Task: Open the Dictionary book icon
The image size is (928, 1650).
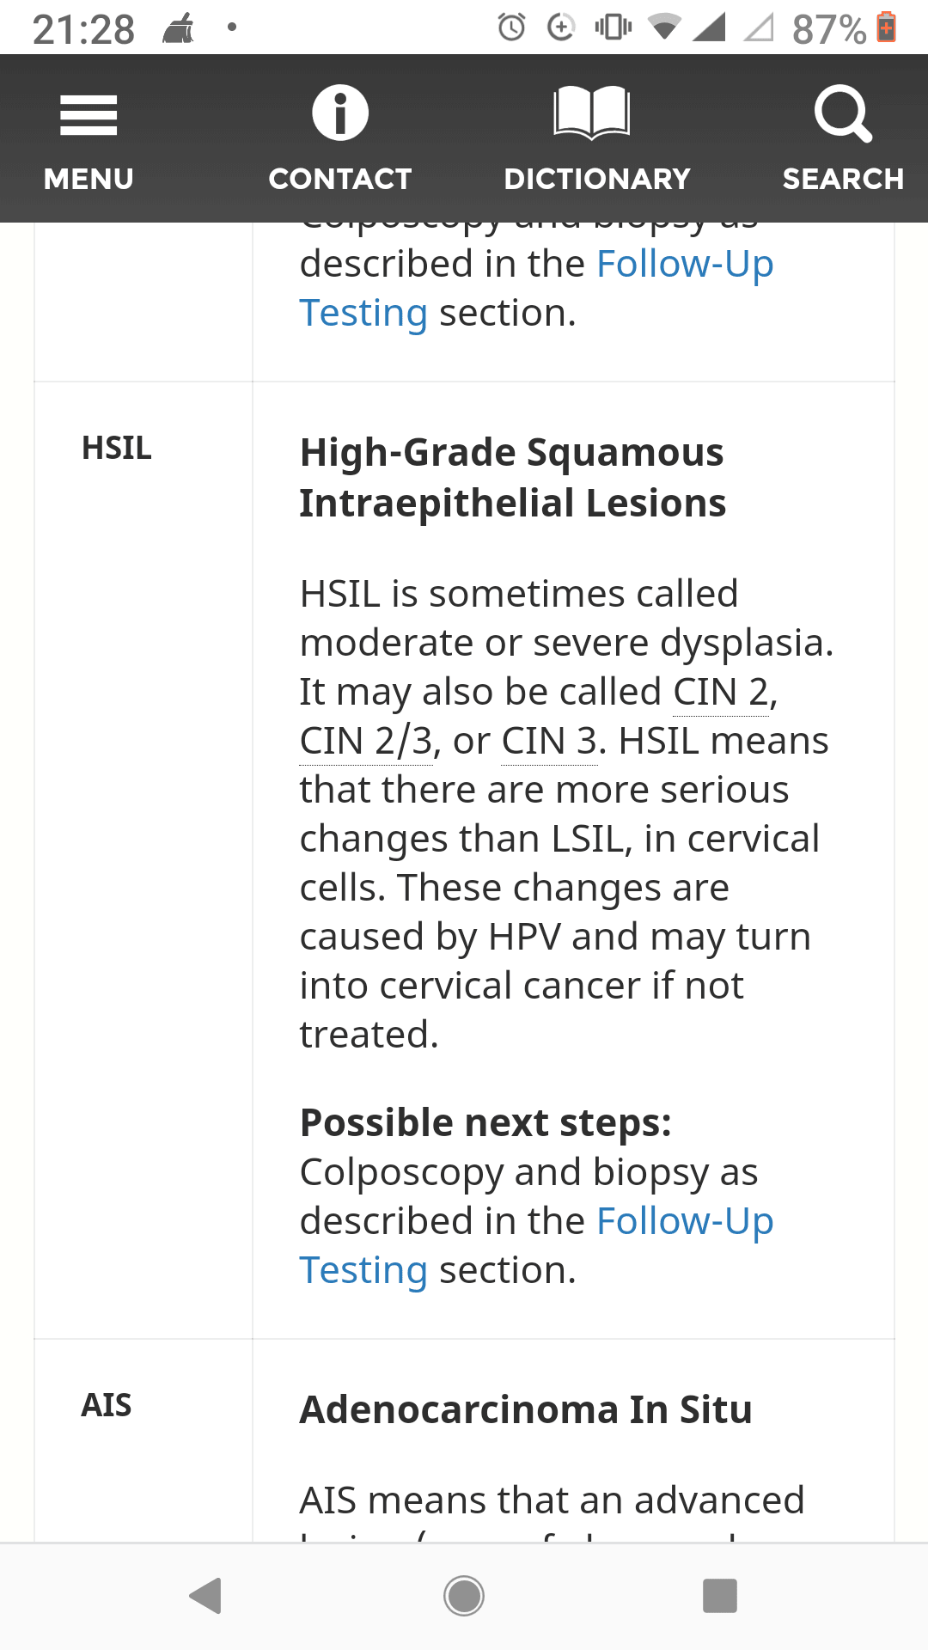Action: coord(592,113)
